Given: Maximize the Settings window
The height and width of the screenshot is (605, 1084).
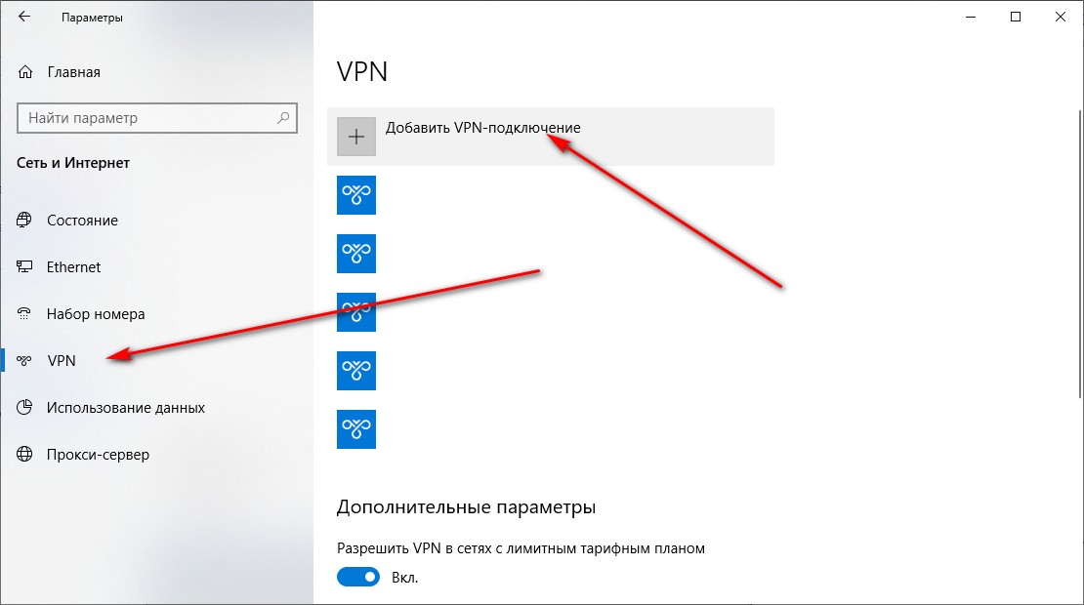Looking at the screenshot, I should [x=1015, y=17].
